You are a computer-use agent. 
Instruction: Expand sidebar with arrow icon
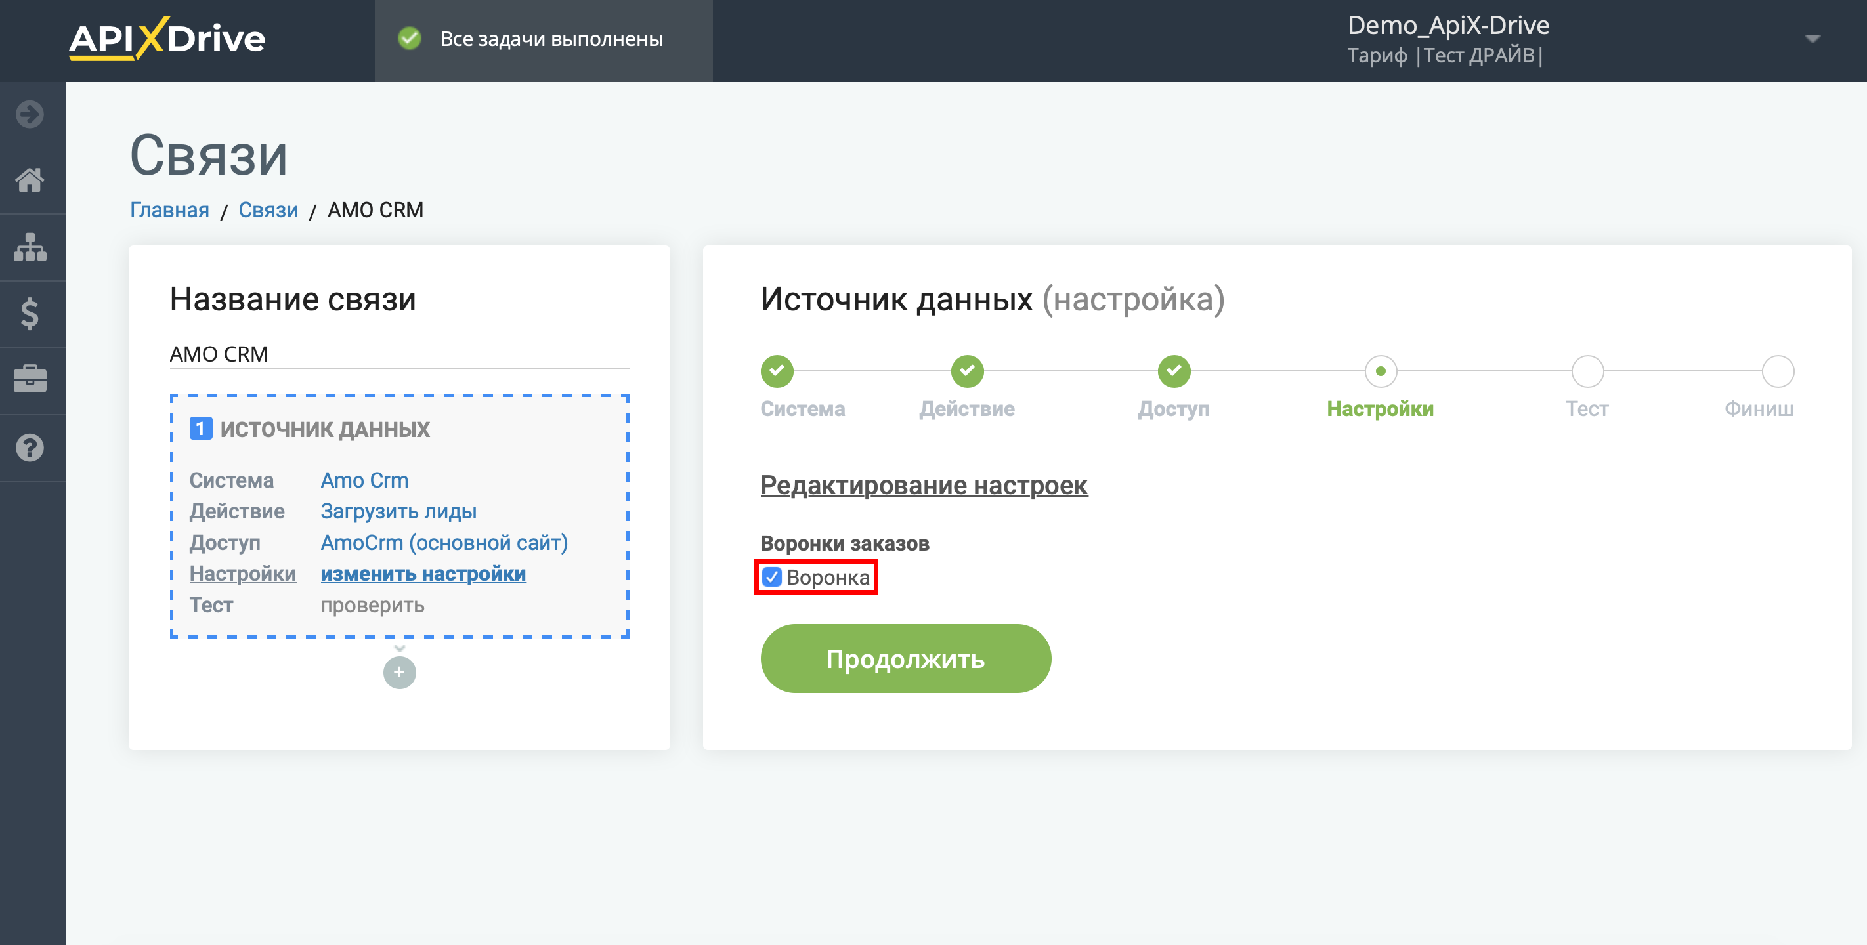(x=30, y=114)
